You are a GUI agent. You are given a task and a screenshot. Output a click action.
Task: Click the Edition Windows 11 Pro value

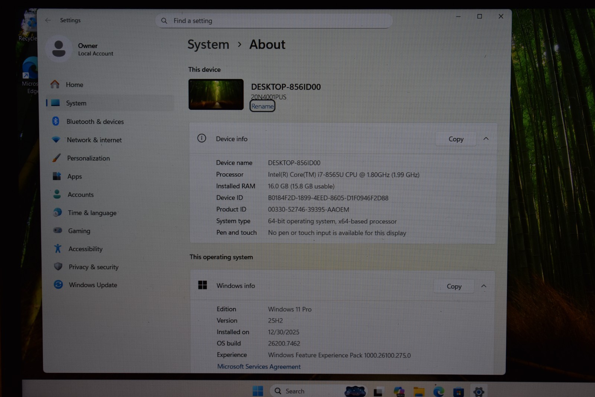click(290, 309)
